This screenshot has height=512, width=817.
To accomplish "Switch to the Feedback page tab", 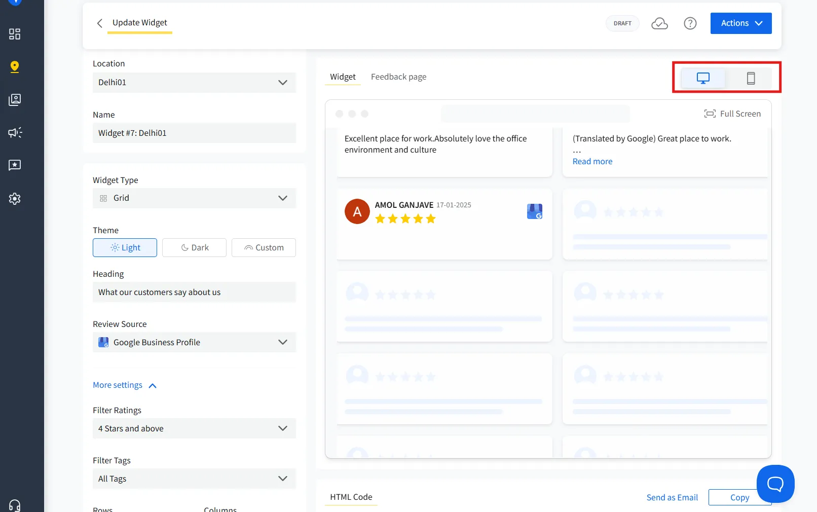I will click(x=398, y=77).
